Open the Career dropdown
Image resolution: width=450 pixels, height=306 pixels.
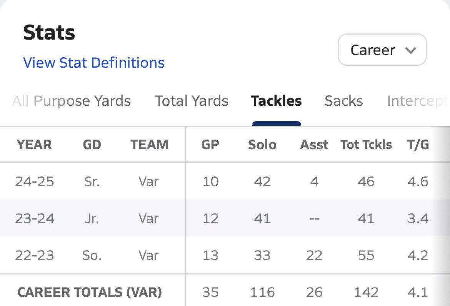coord(382,50)
